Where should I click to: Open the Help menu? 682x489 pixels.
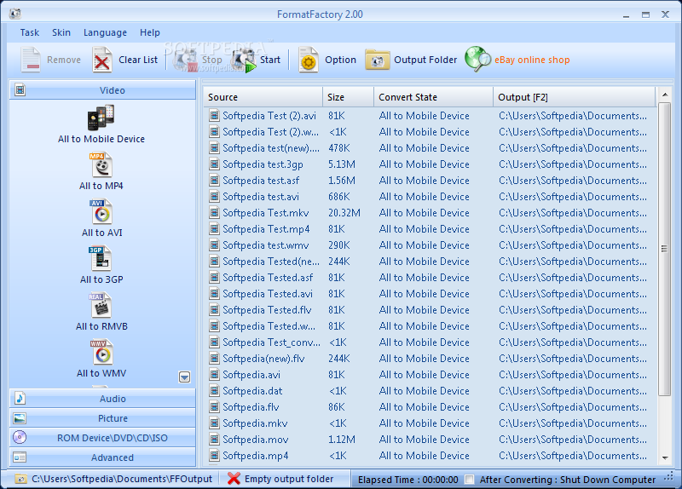click(x=150, y=32)
